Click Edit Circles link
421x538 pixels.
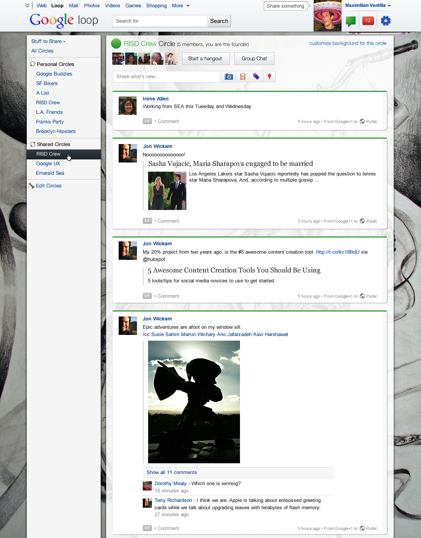pyautogui.click(x=49, y=186)
